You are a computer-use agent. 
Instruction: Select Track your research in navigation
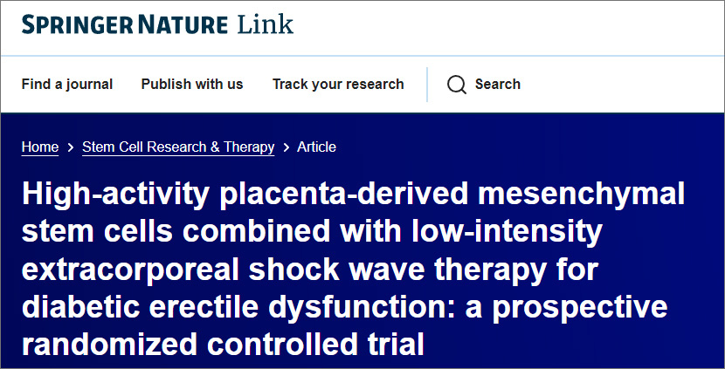(338, 85)
